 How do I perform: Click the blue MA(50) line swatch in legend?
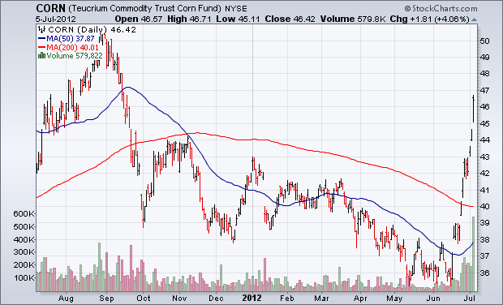[41, 38]
